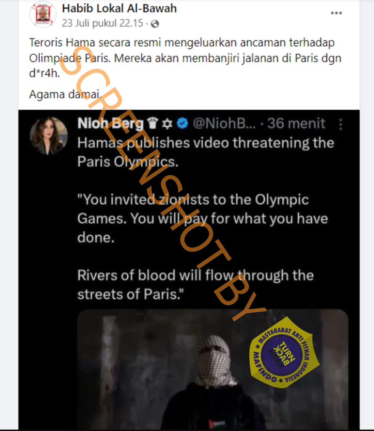Open the post options three-dot menu
Screen dimensions: 374x431
point(336,13)
